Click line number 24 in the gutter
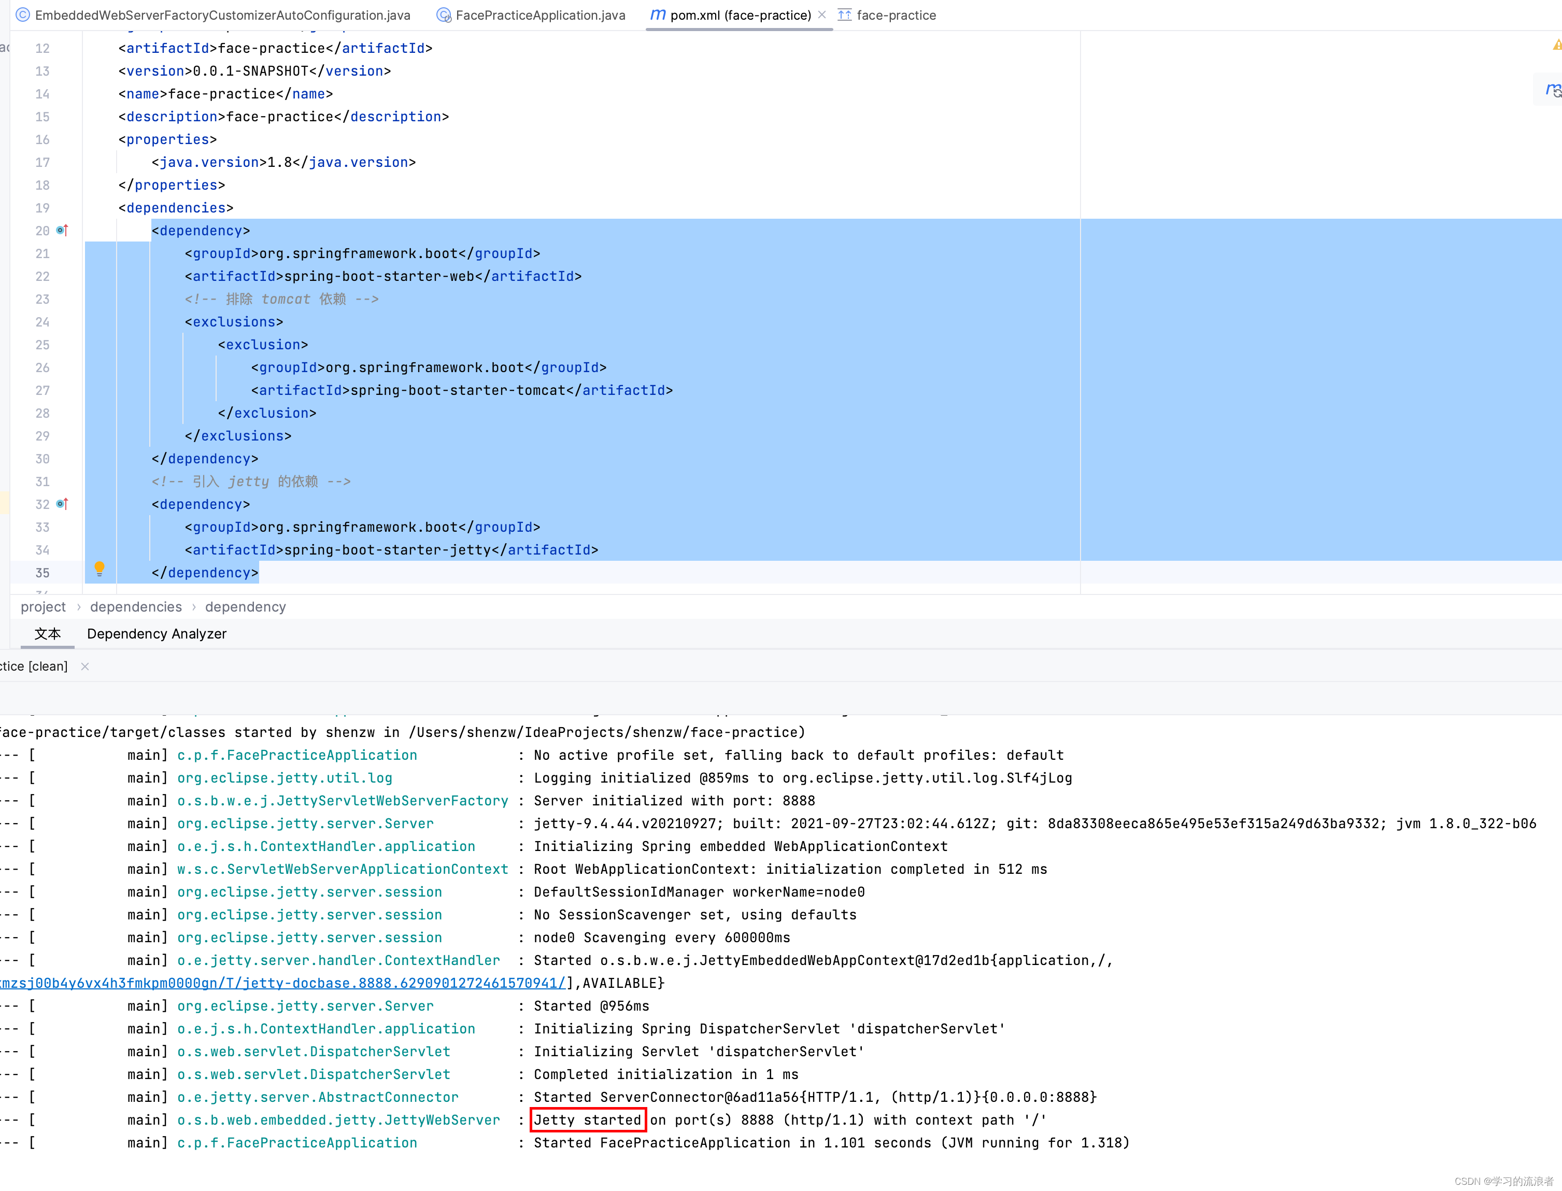1562x1191 pixels. (x=42, y=322)
